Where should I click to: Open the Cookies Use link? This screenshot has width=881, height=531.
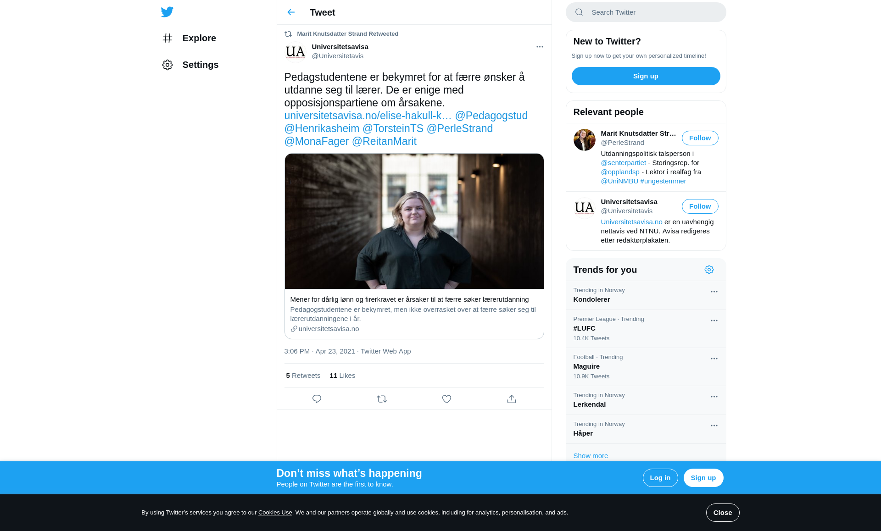click(275, 513)
